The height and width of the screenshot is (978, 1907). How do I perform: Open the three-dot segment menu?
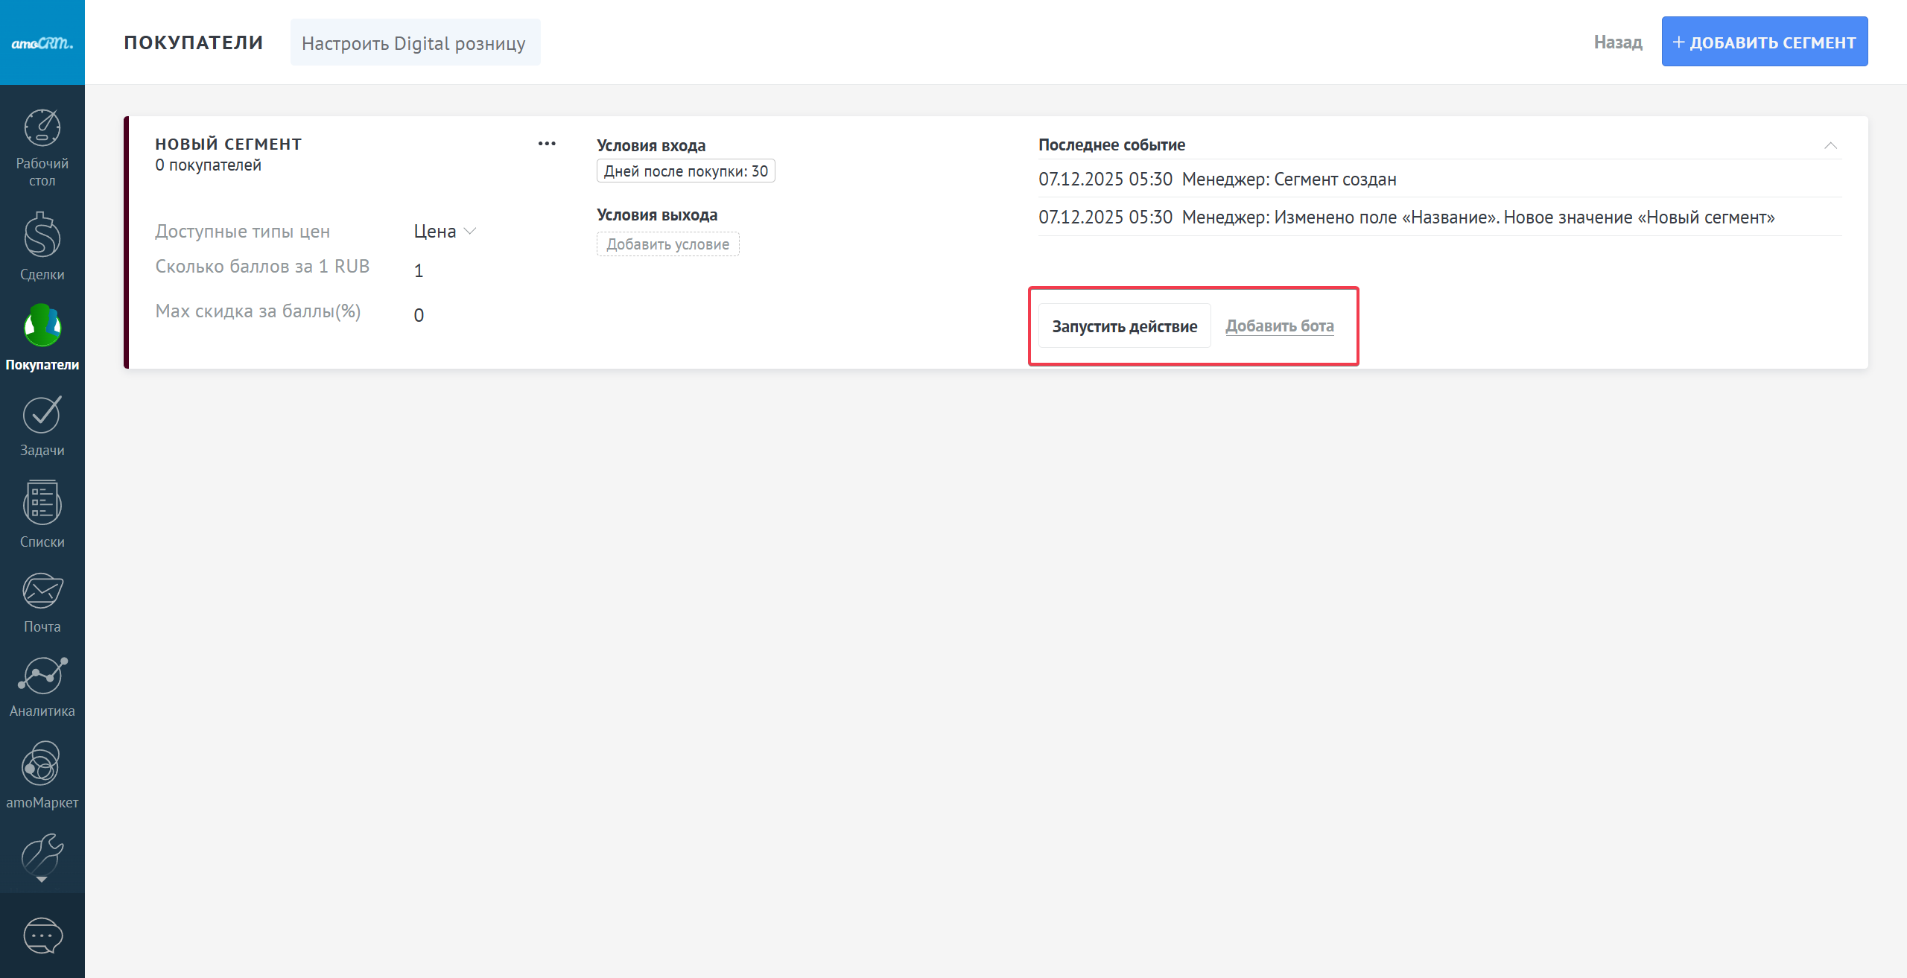click(x=547, y=144)
